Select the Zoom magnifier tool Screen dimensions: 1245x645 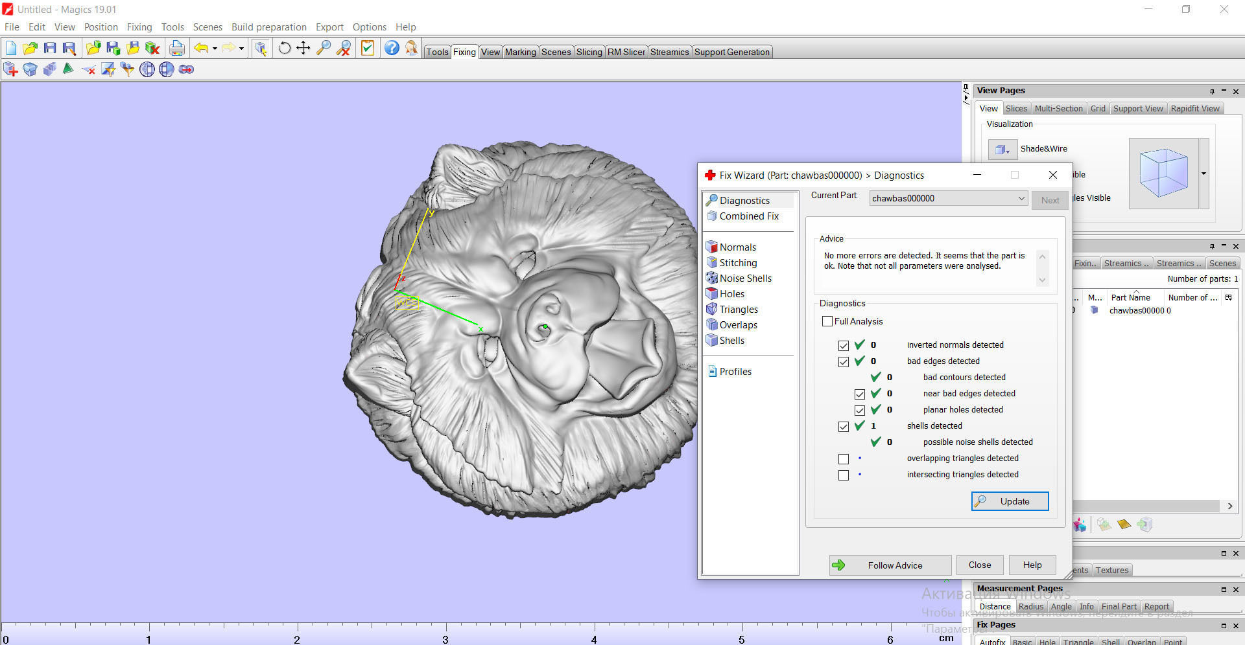pos(324,48)
